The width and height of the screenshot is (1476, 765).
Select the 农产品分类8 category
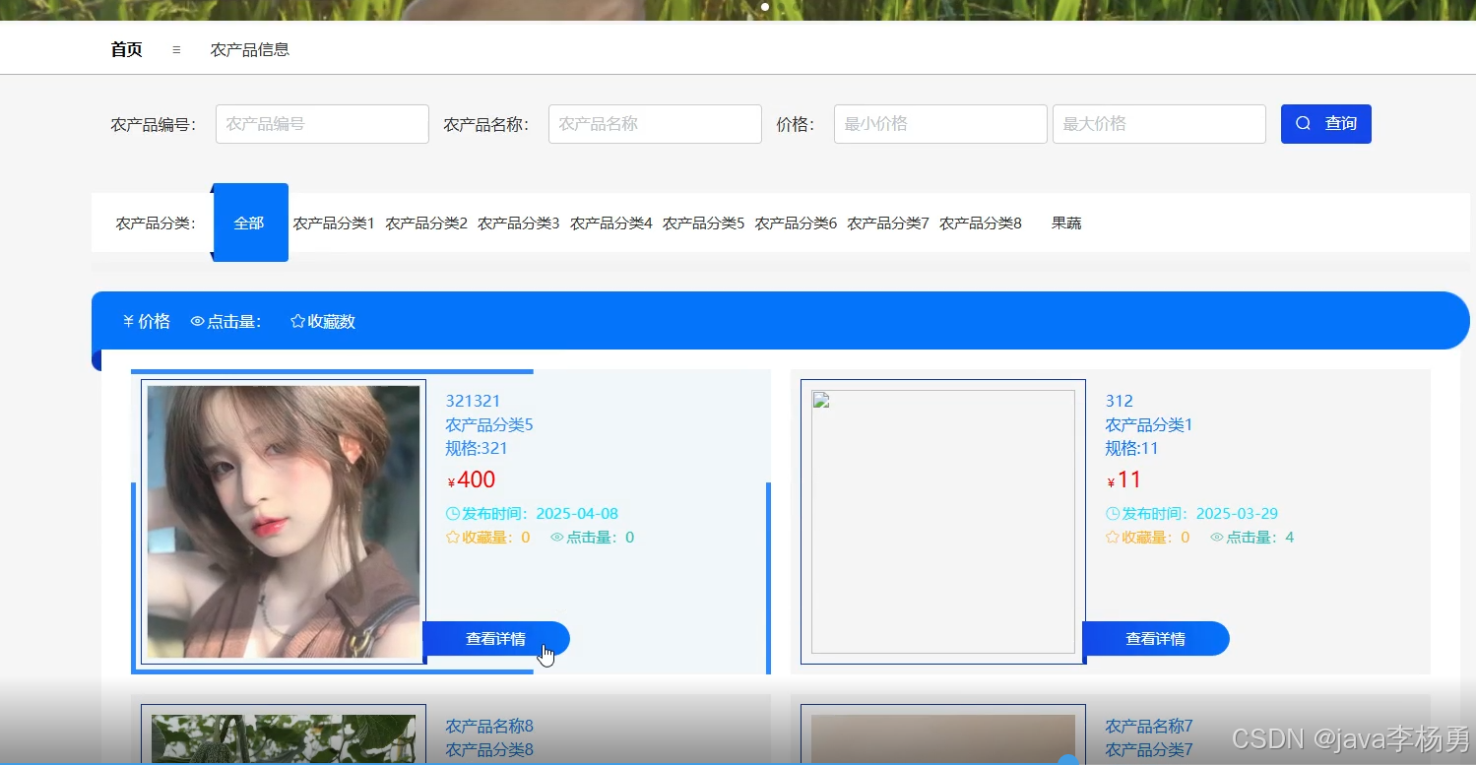click(981, 223)
